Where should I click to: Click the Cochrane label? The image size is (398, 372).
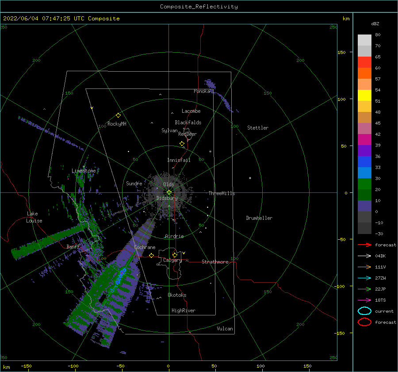(145, 247)
